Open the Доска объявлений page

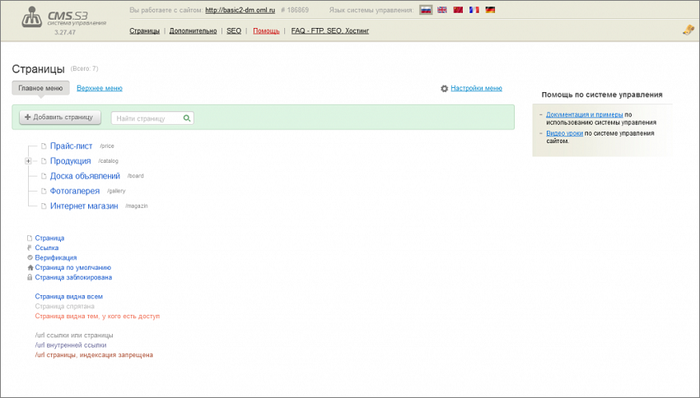[85, 176]
